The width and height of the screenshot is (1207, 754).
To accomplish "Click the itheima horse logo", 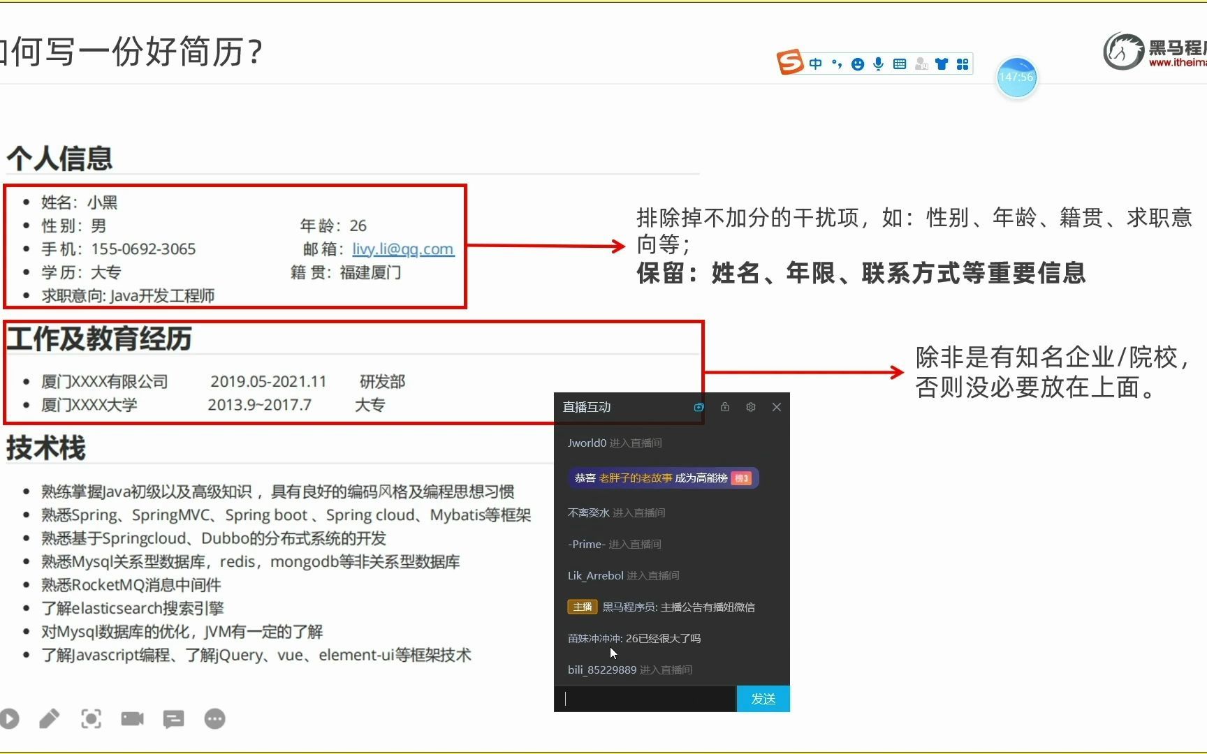I will [1123, 51].
